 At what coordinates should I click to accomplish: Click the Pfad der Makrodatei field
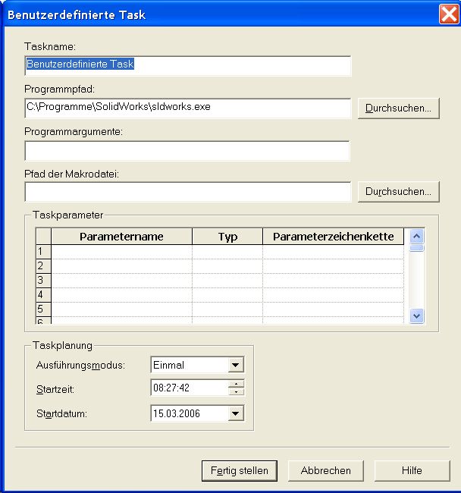[187, 191]
